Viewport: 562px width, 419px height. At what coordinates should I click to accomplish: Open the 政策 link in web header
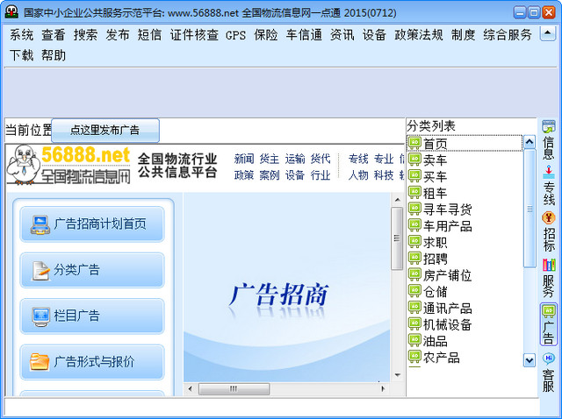[244, 175]
